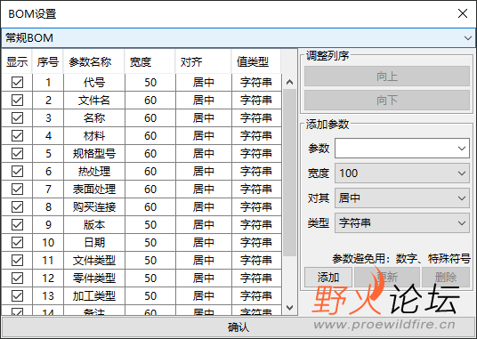Click width value 50 in 代号 row
Image resolution: width=477 pixels, height=339 pixels.
(x=150, y=83)
